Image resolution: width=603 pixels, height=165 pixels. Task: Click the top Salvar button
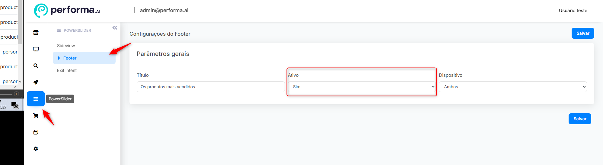(x=583, y=33)
